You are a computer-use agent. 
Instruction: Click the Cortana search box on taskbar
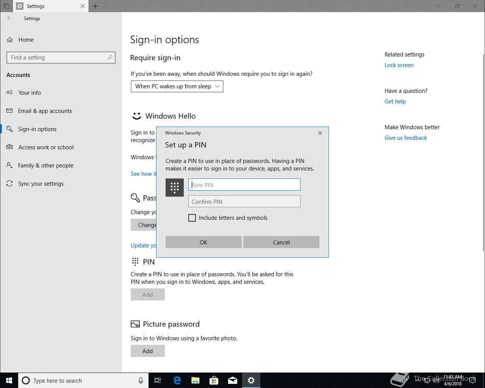tap(83, 380)
